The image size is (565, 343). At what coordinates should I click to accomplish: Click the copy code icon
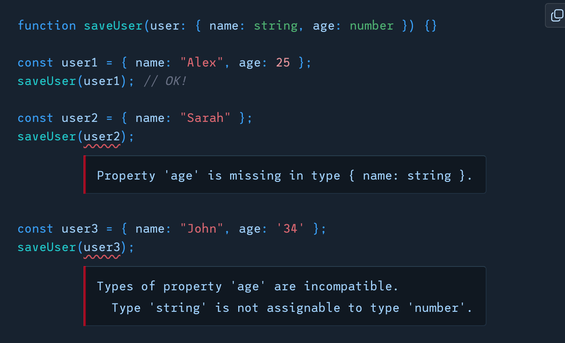pyautogui.click(x=557, y=15)
